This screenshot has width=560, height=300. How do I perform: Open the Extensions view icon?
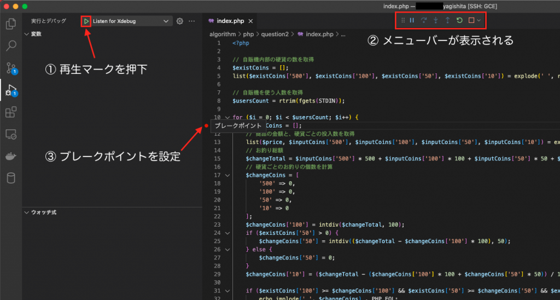(x=10, y=112)
